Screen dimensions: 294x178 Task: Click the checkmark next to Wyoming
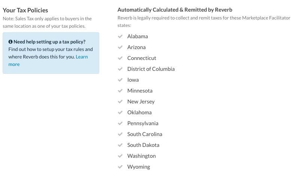click(x=120, y=167)
